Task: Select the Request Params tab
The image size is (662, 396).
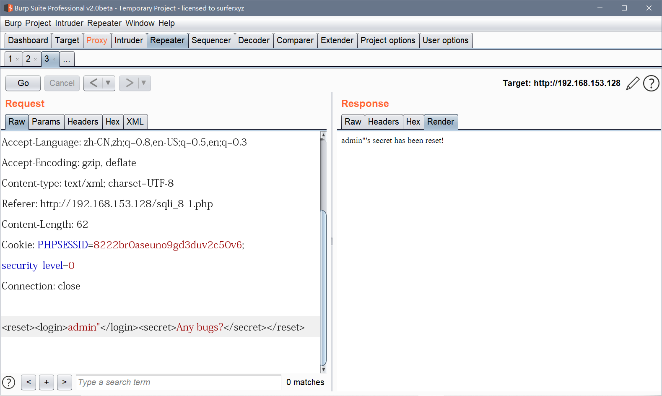Action: tap(46, 122)
